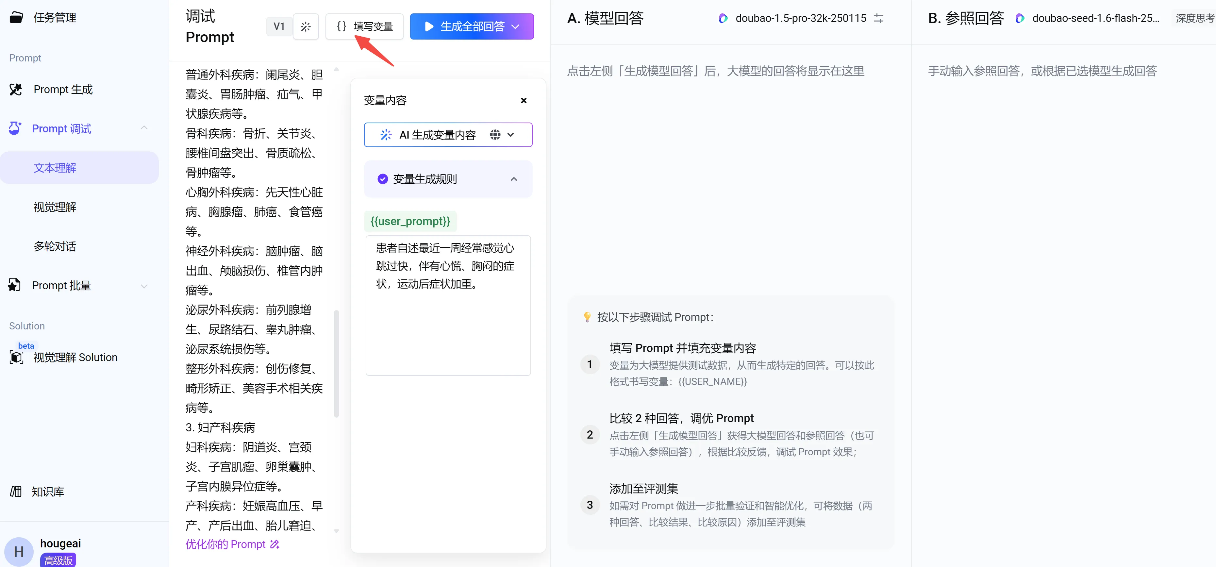This screenshot has width=1216, height=567.
Task: Click the model settings sliders icon
Action: (878, 18)
